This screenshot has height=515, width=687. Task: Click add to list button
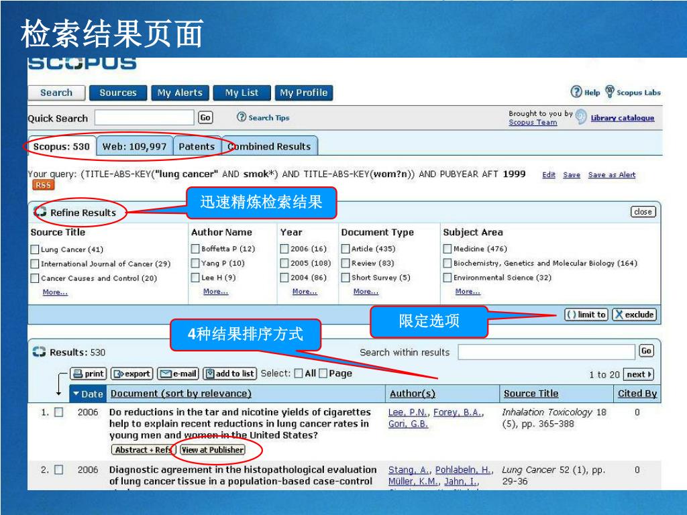(230, 374)
